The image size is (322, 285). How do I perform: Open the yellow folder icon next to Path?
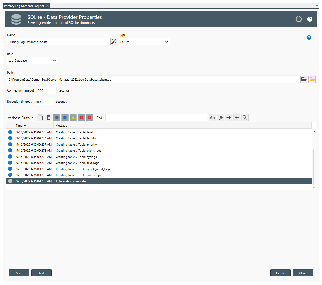point(312,79)
